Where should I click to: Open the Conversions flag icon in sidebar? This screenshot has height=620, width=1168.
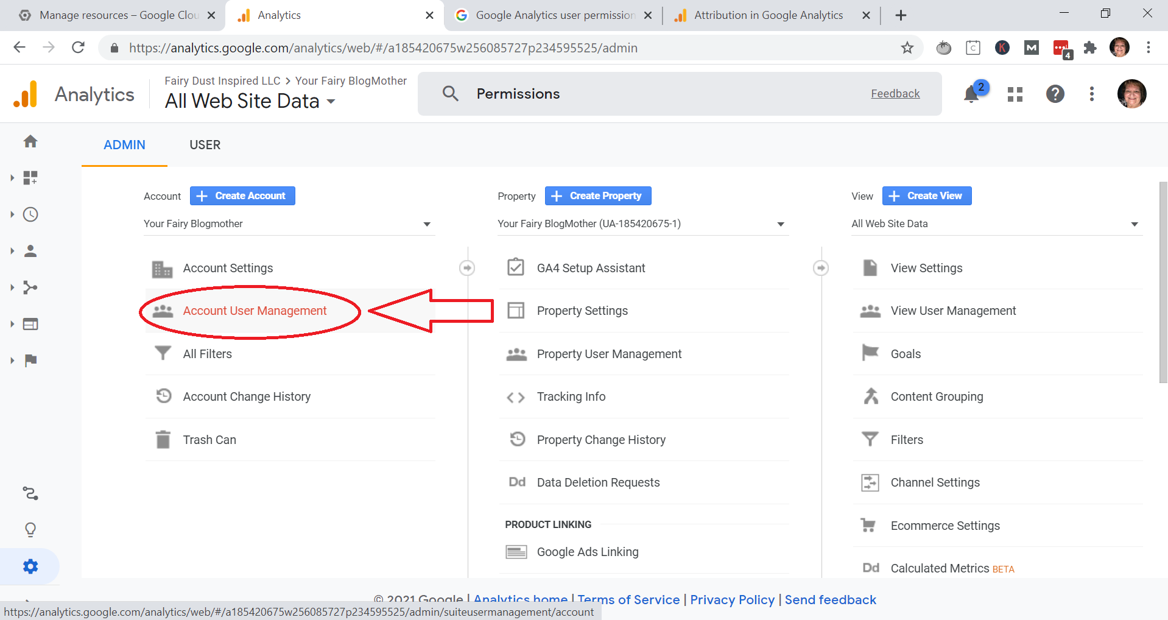pos(30,361)
